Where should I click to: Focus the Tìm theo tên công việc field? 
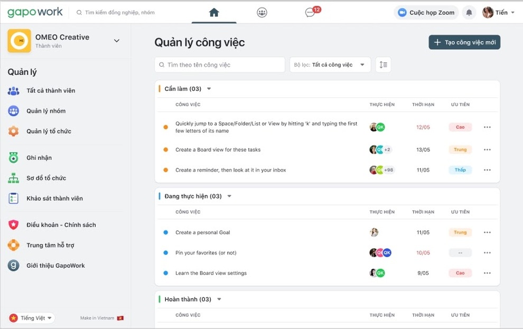click(x=220, y=64)
